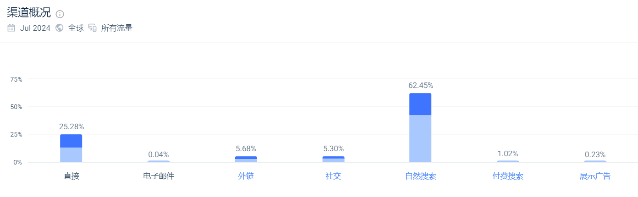Click the calendar icon before Jul 2024

tap(11, 28)
